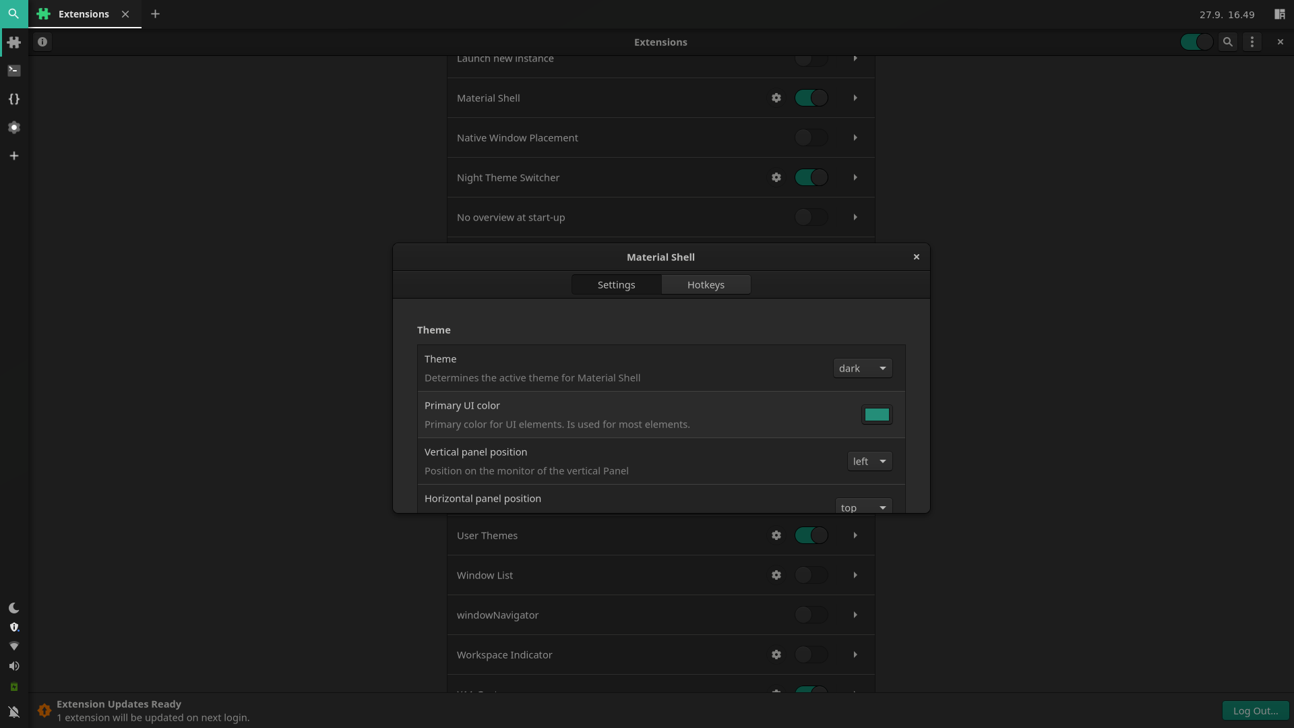This screenshot has width=1294, height=728.
Task: Click the Extension Updates Ready notification icon
Action: 44,710
